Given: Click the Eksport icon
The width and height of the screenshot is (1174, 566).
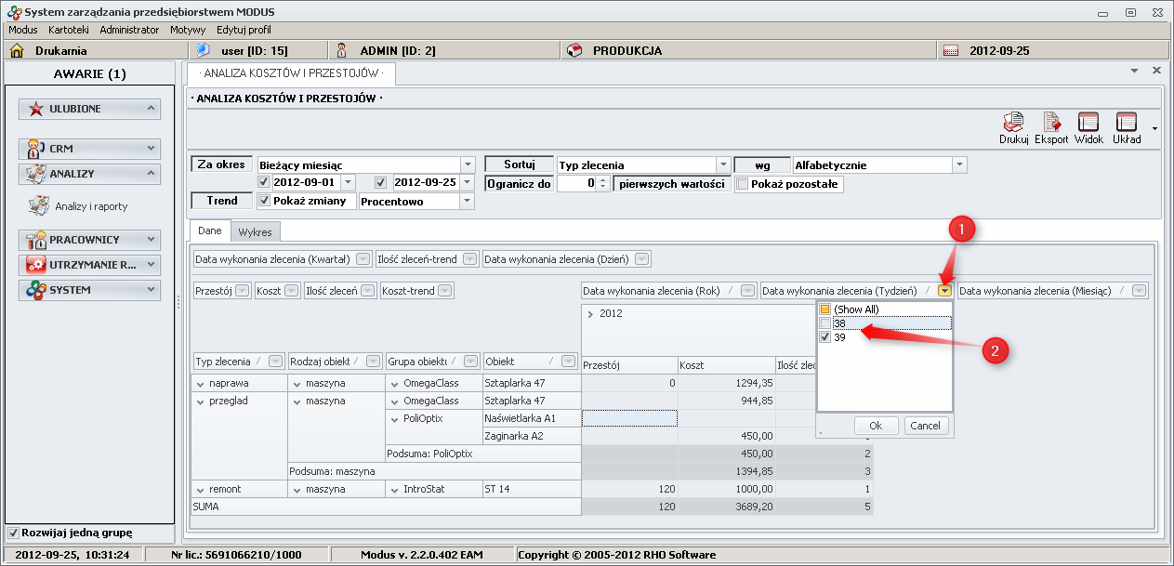Looking at the screenshot, I should 1051,123.
